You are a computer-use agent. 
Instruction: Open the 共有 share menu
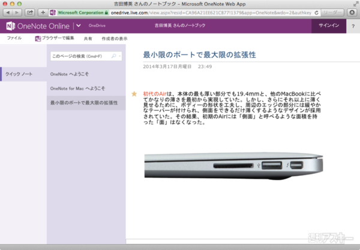(x=88, y=39)
